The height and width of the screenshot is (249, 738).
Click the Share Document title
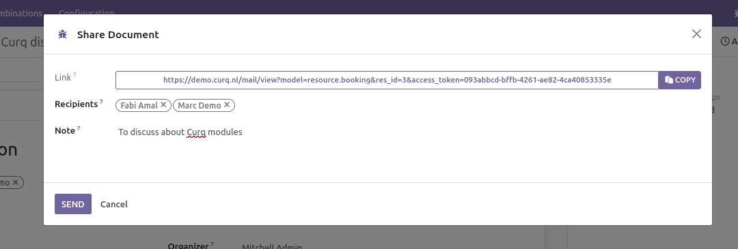[x=118, y=34]
